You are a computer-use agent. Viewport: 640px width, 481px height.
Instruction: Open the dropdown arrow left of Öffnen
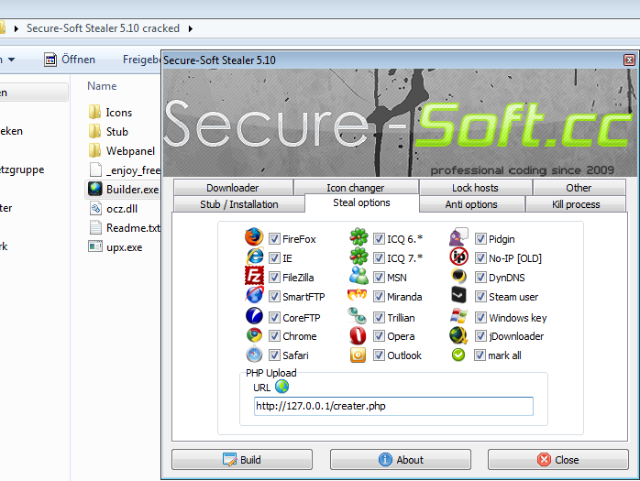coord(11,60)
